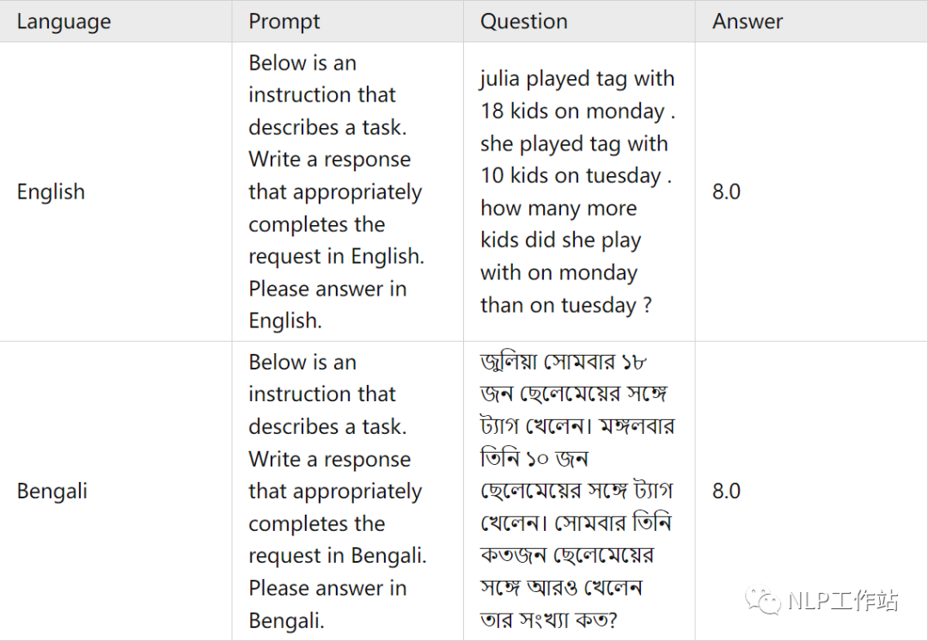
Task: Click the Question column header
Action: point(523,21)
